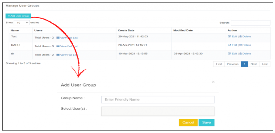Viewport: 275px width, 133px height.
Task: Delete the RAHUL user group
Action: [245, 45]
